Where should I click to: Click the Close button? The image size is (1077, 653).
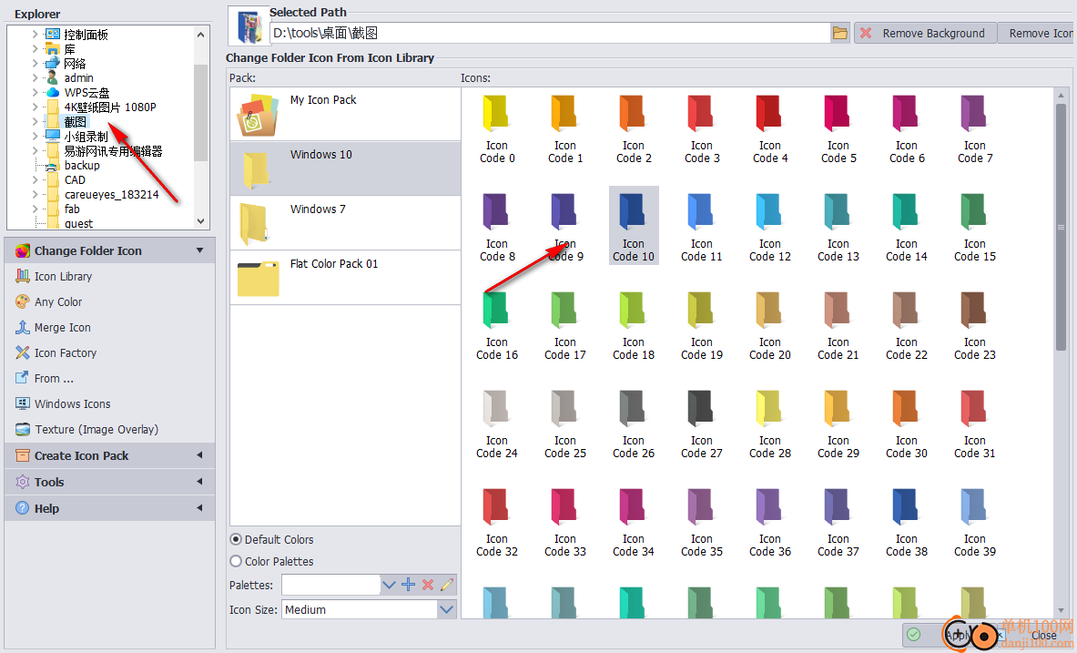pos(1043,635)
